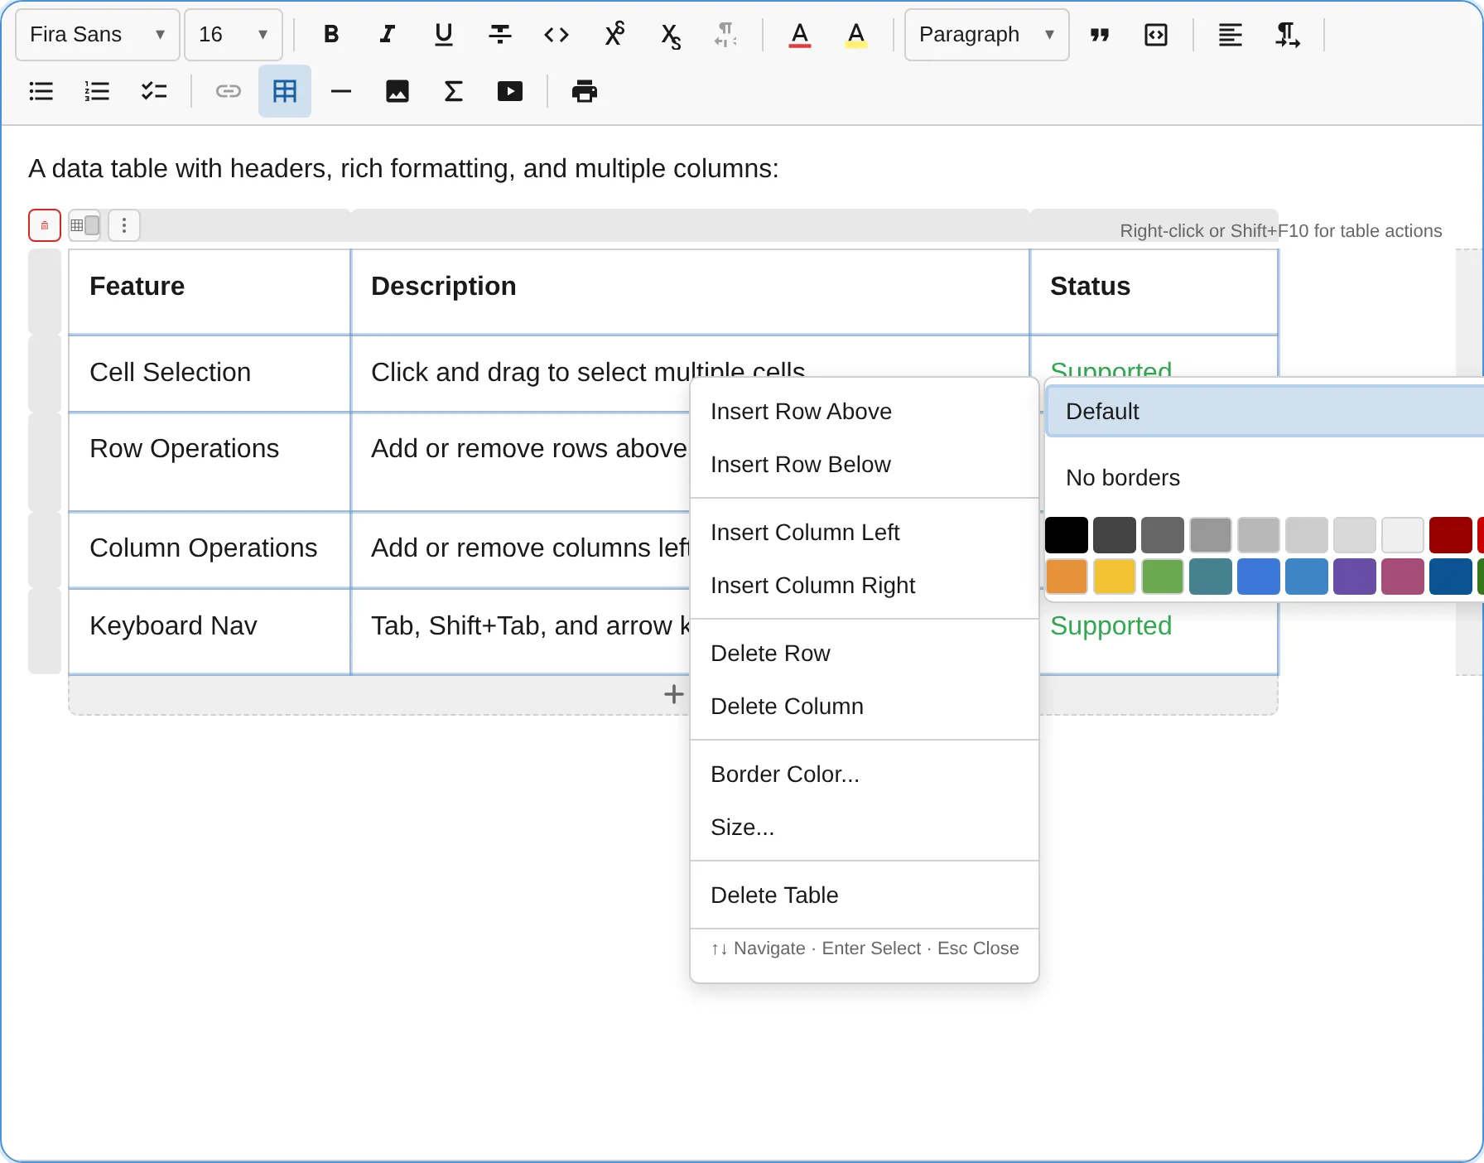Click the intro paragraph about data table
This screenshot has height=1163, width=1484.
click(403, 169)
